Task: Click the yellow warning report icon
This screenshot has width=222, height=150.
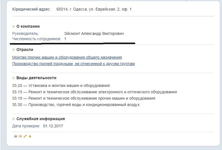Action: click(30, 136)
